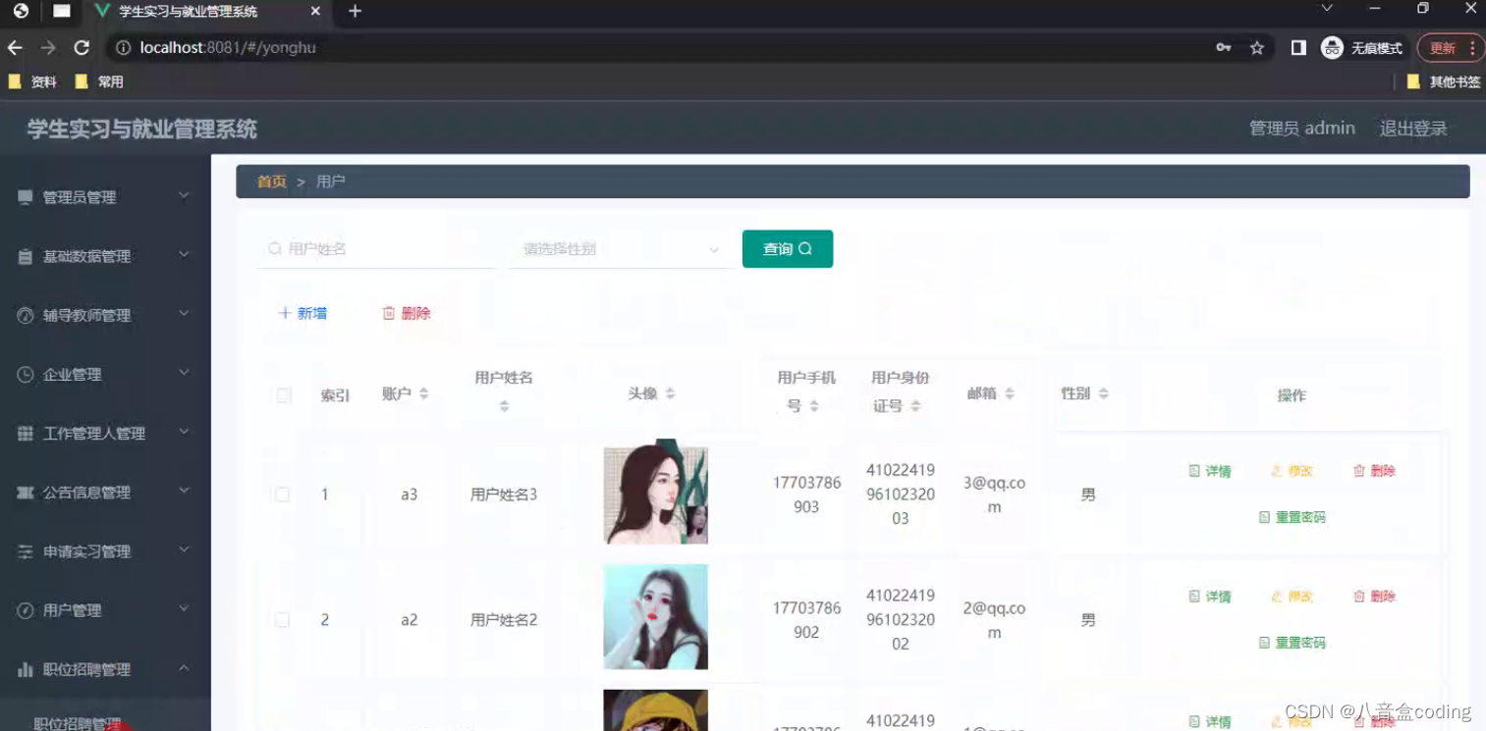Open a new browser tab with plus icon
This screenshot has width=1486, height=731.
tap(356, 12)
